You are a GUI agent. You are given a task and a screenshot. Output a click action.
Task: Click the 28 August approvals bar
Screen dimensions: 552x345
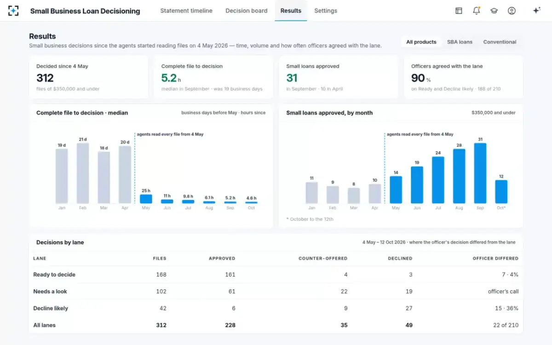pyautogui.click(x=459, y=176)
